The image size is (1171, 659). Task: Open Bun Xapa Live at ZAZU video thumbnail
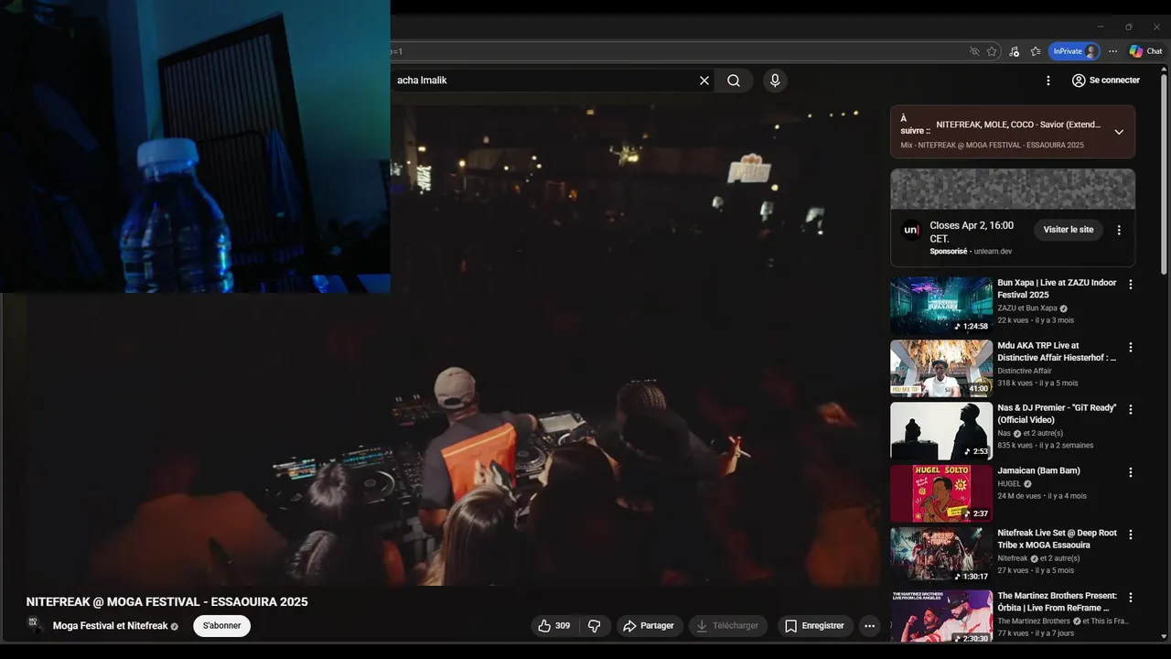click(941, 306)
